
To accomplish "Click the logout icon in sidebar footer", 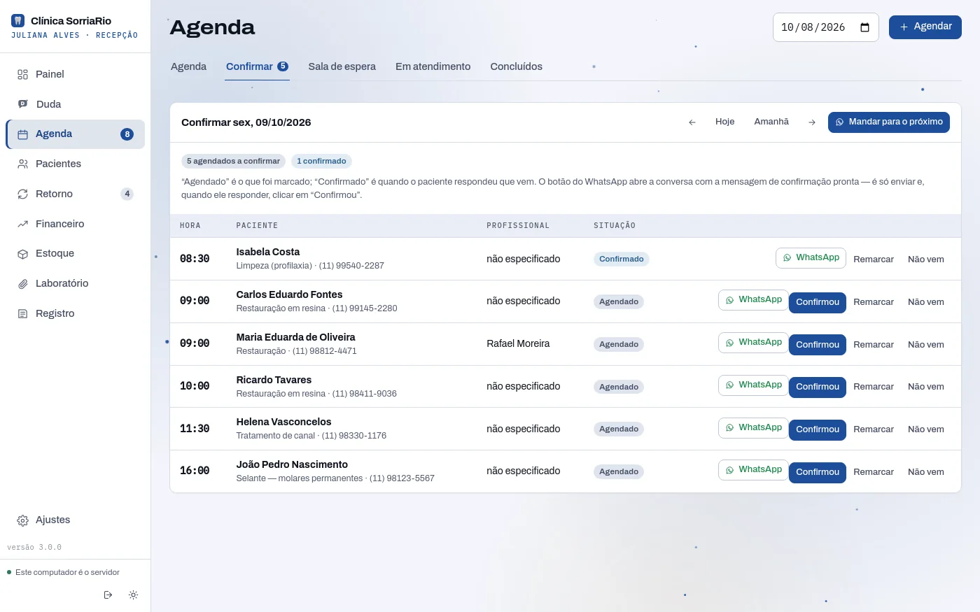I will pos(108,595).
